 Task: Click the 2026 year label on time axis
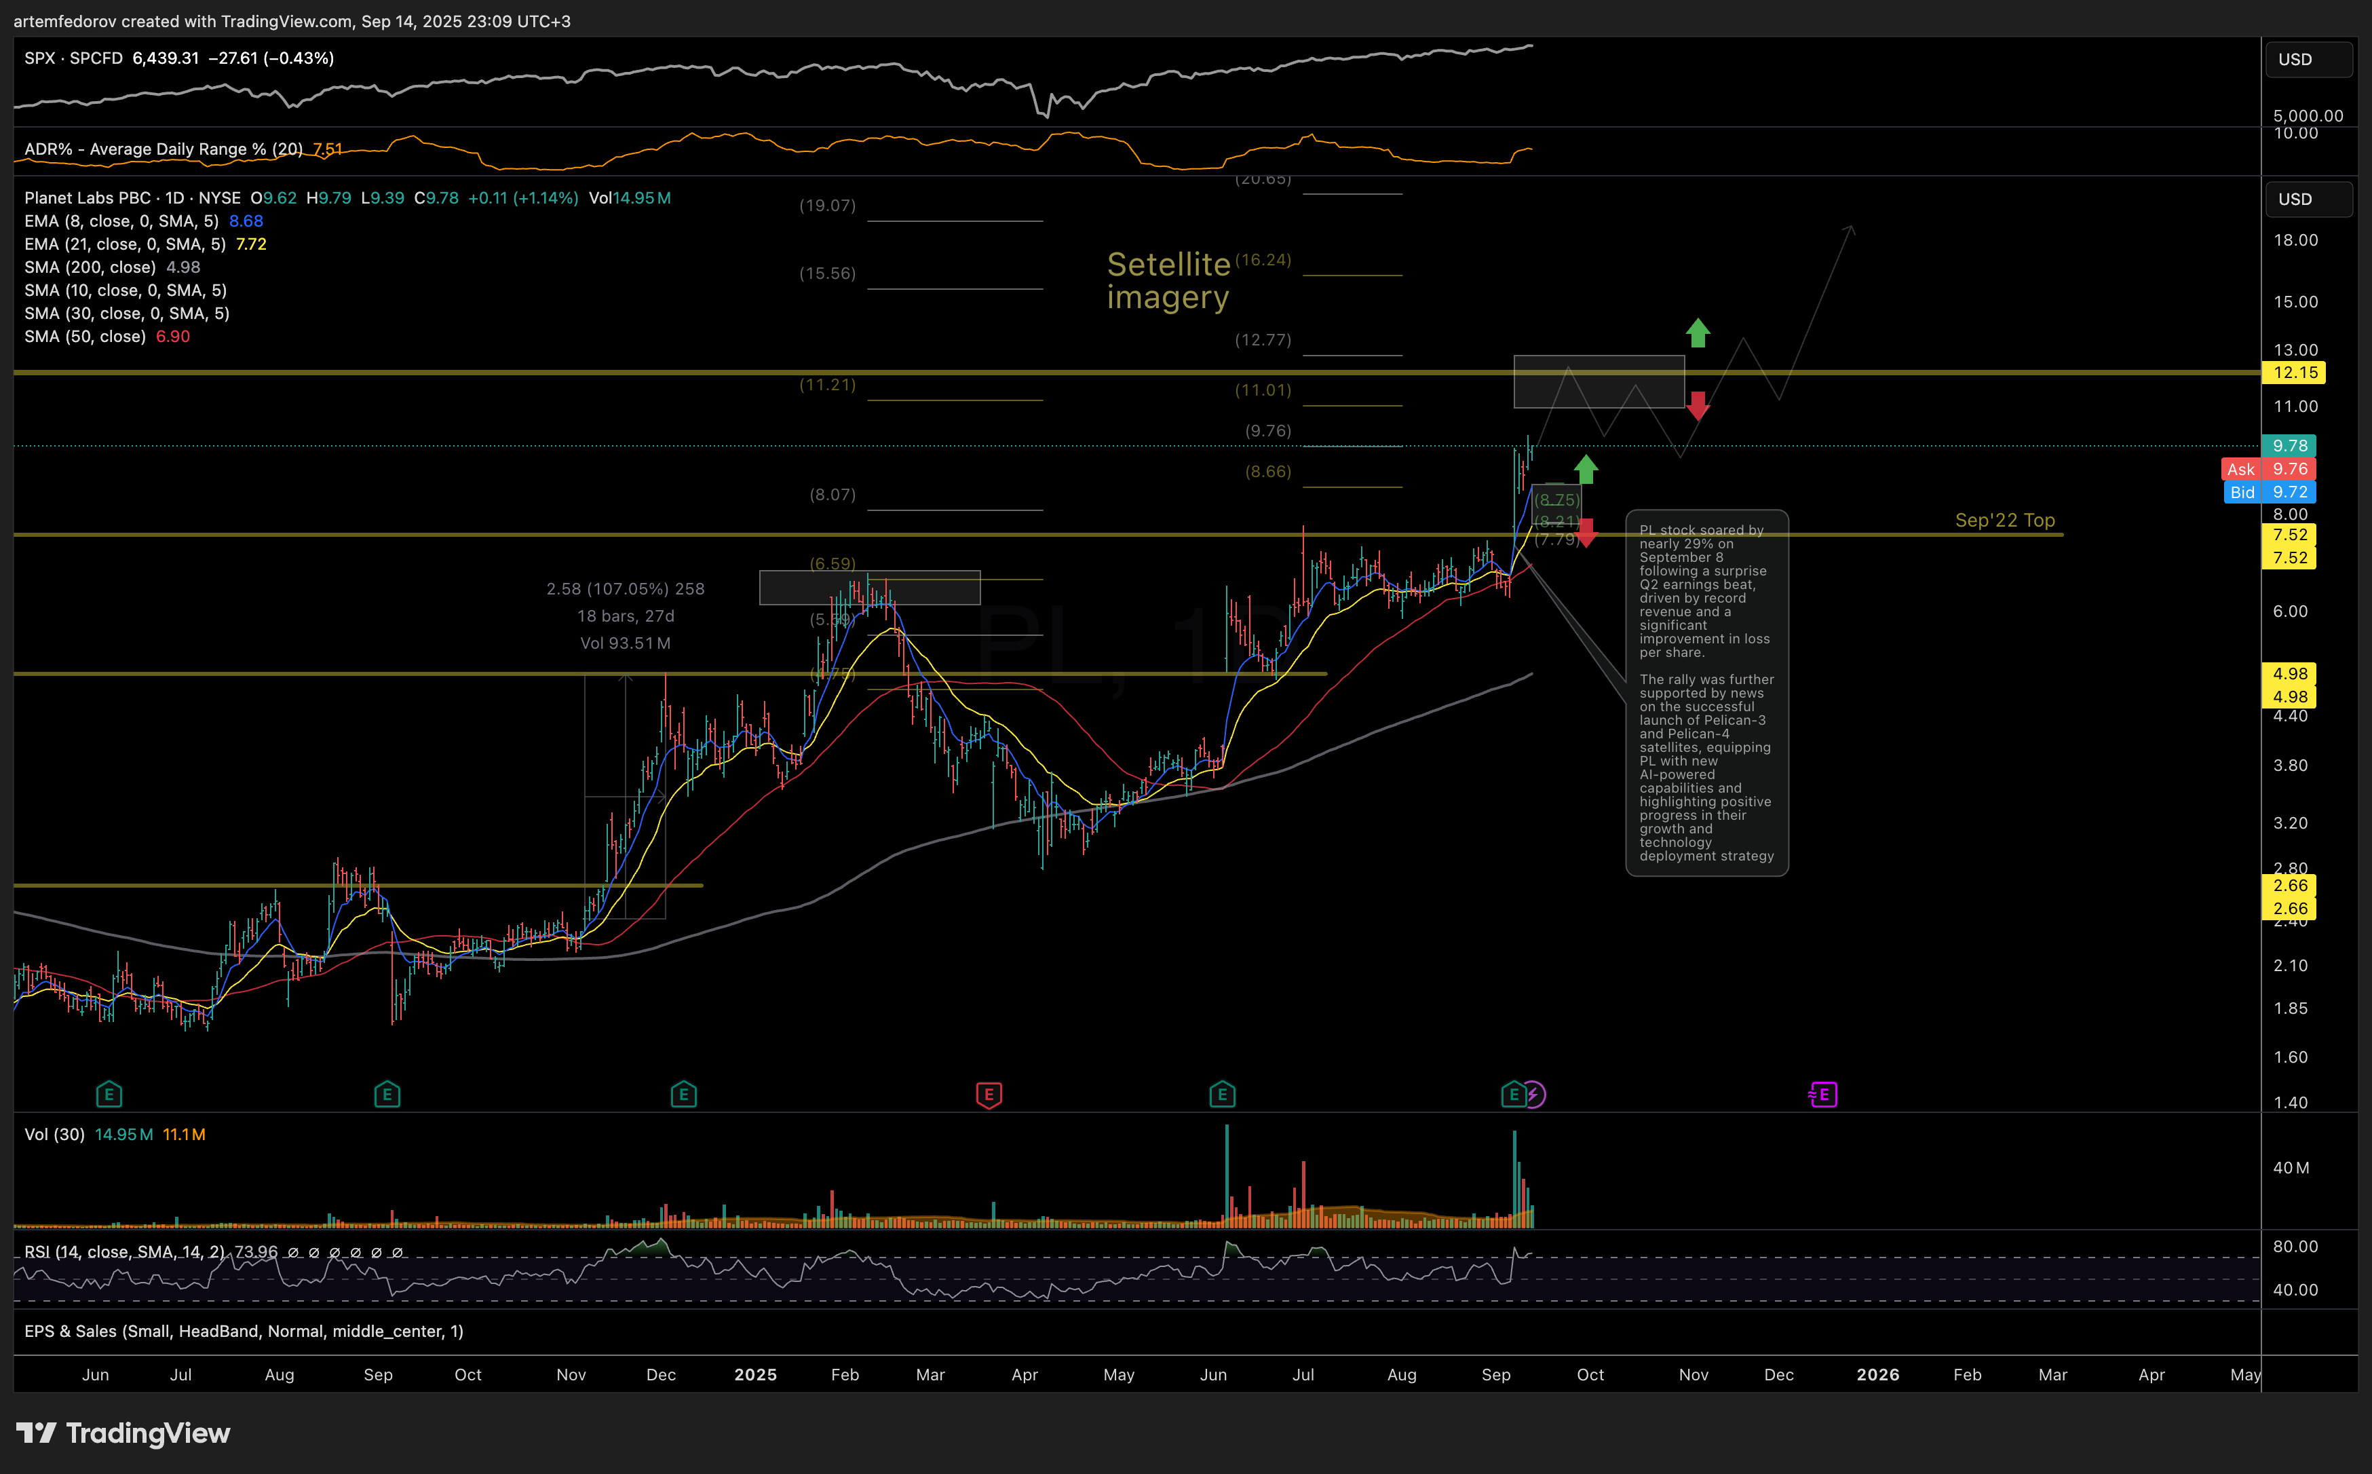point(1878,1374)
